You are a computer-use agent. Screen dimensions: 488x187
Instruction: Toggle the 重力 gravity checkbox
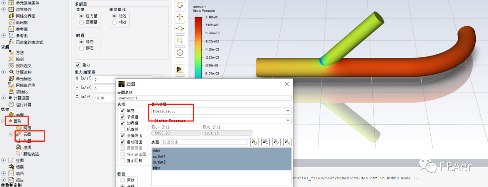[78, 65]
